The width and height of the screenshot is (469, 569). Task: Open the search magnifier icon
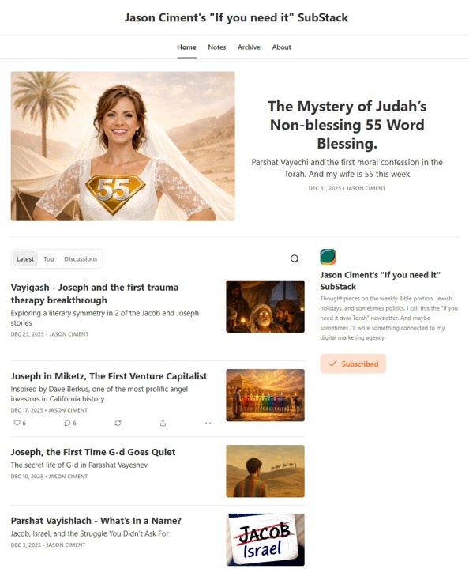(x=295, y=258)
